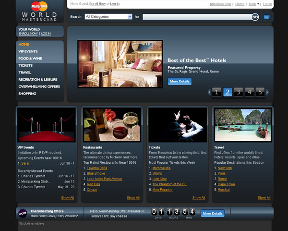The width and height of the screenshot is (288, 231).
Task: Open OVERWHELMING OFFERS menu item
Action: tap(39, 86)
